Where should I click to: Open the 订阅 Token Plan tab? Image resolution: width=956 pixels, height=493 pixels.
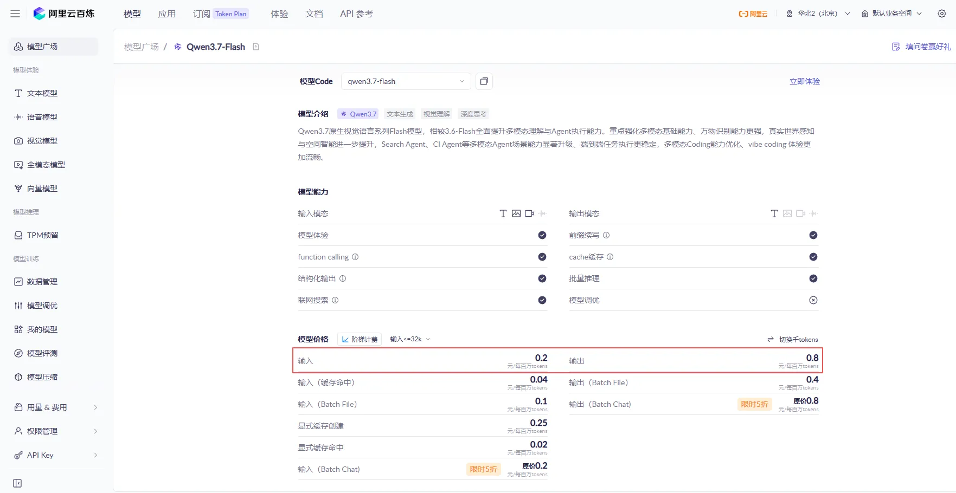pyautogui.click(x=221, y=14)
